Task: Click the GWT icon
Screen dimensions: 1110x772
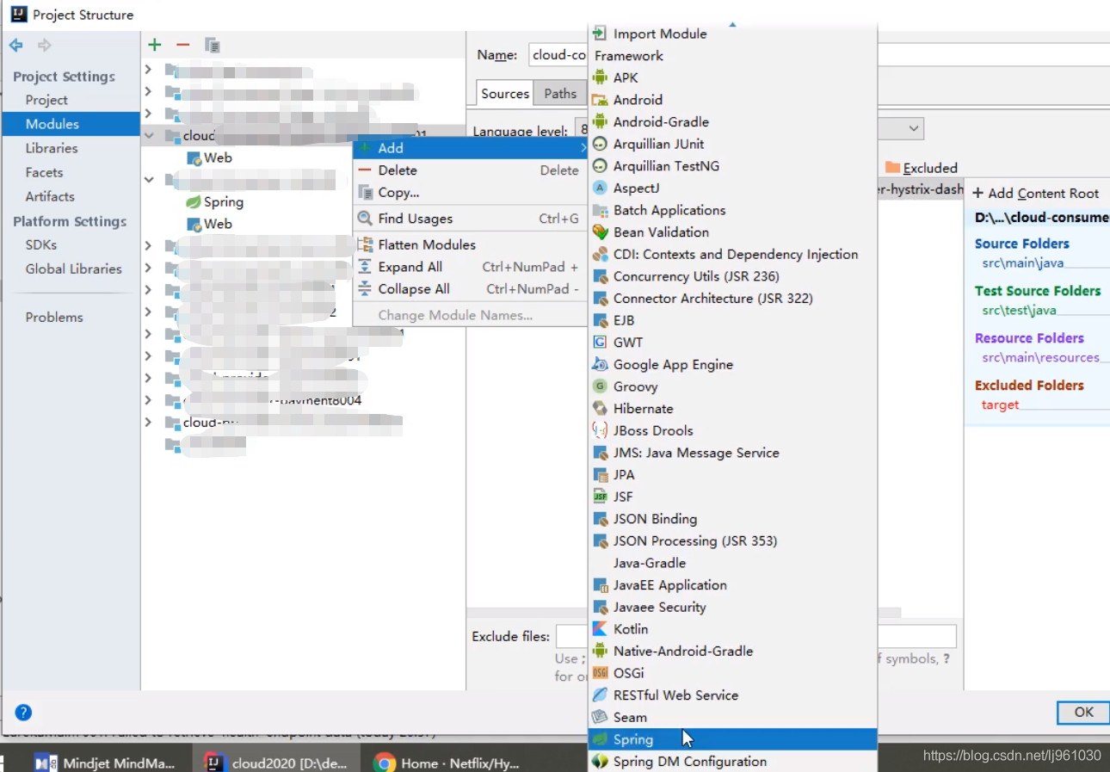Action: (x=600, y=342)
